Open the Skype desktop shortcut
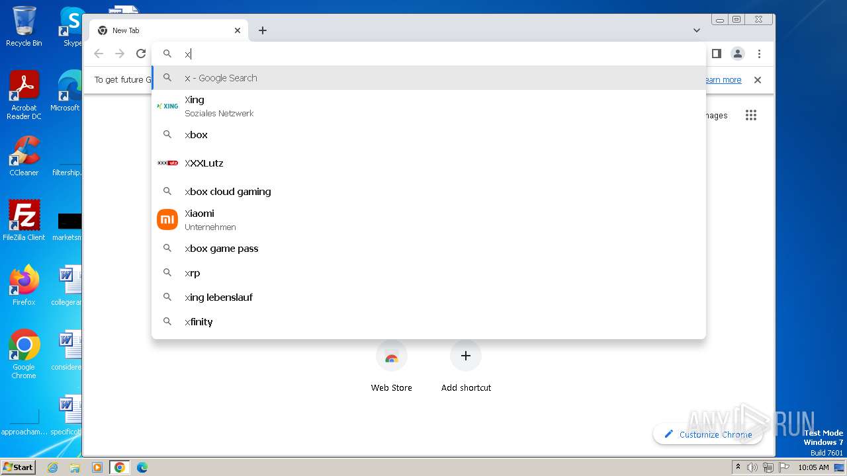 pos(71,26)
